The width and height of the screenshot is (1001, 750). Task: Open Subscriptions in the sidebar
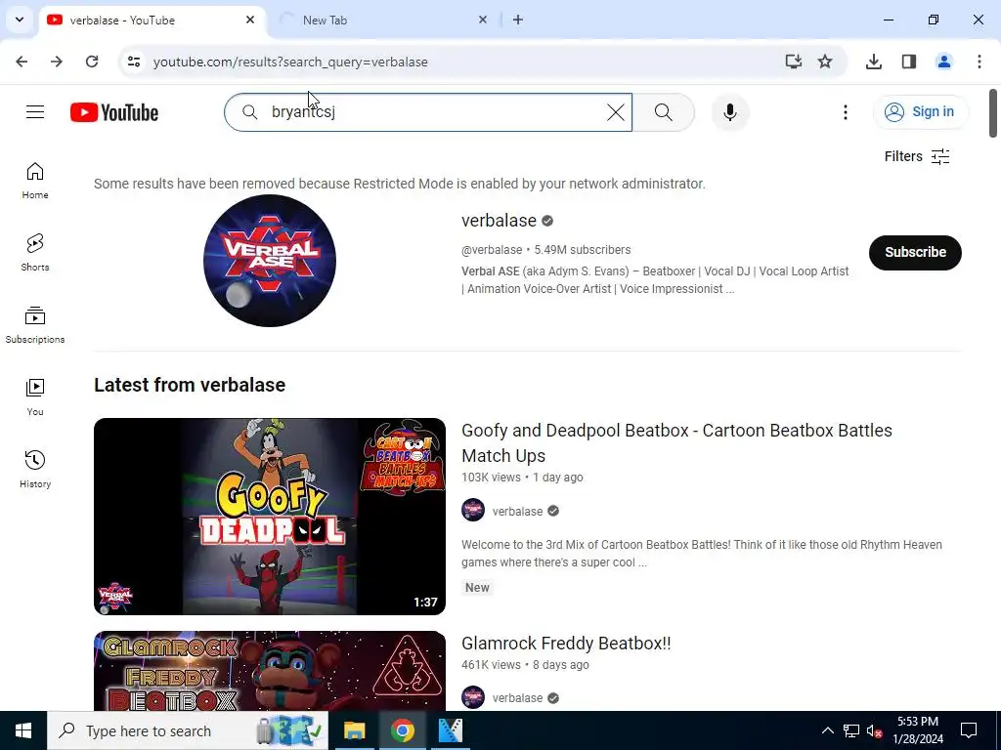click(35, 324)
